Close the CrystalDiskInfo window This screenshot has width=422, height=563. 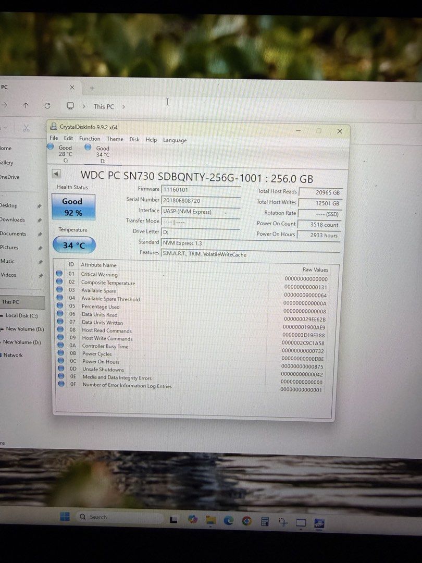[340, 131]
